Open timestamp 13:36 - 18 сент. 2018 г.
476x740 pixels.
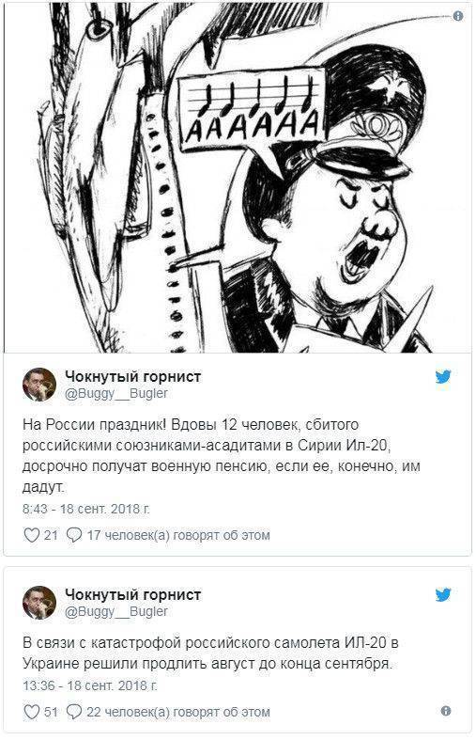point(89,685)
